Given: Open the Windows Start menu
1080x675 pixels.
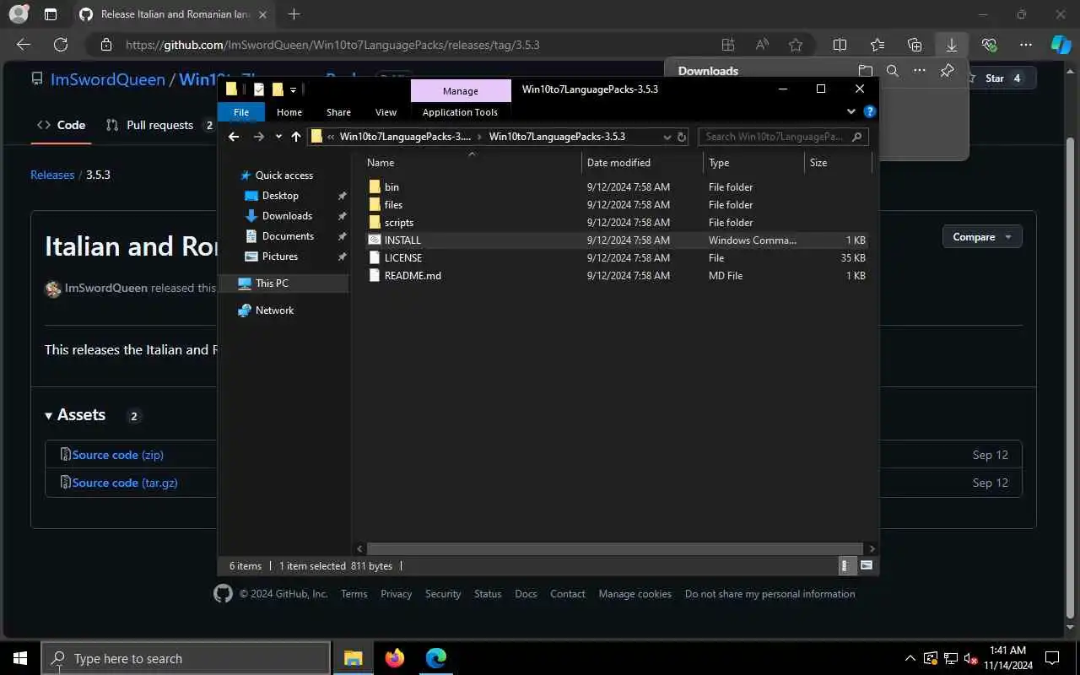Looking at the screenshot, I should [x=20, y=658].
